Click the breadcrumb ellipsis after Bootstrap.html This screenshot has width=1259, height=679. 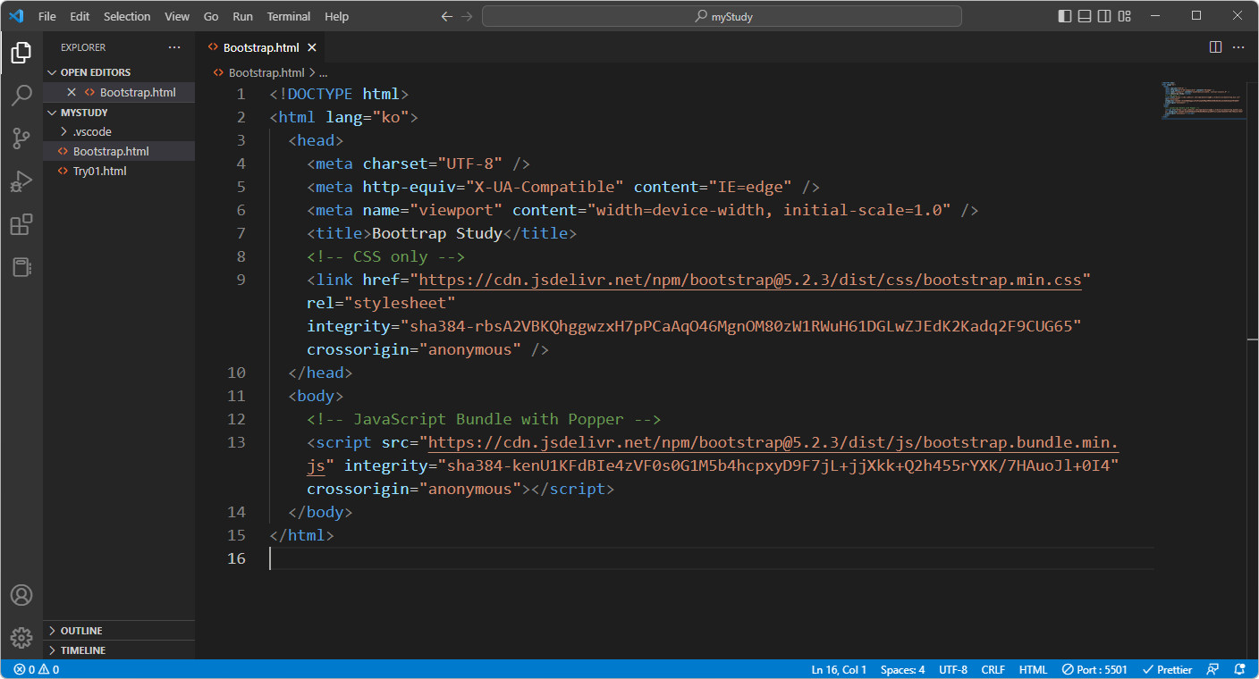pos(324,72)
